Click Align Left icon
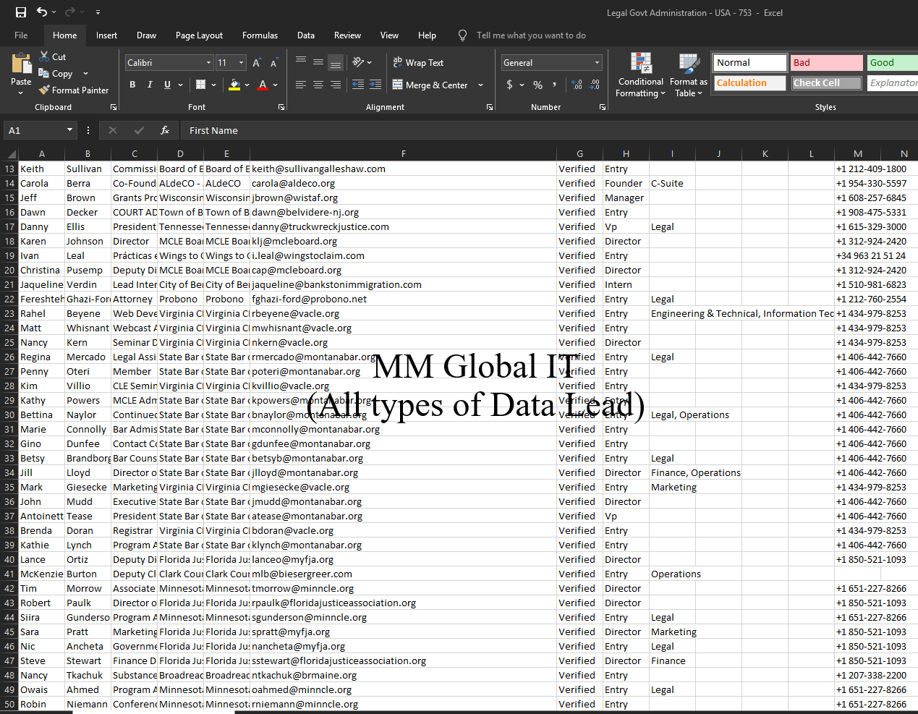Screen dimensions: 918x714 (x=301, y=85)
